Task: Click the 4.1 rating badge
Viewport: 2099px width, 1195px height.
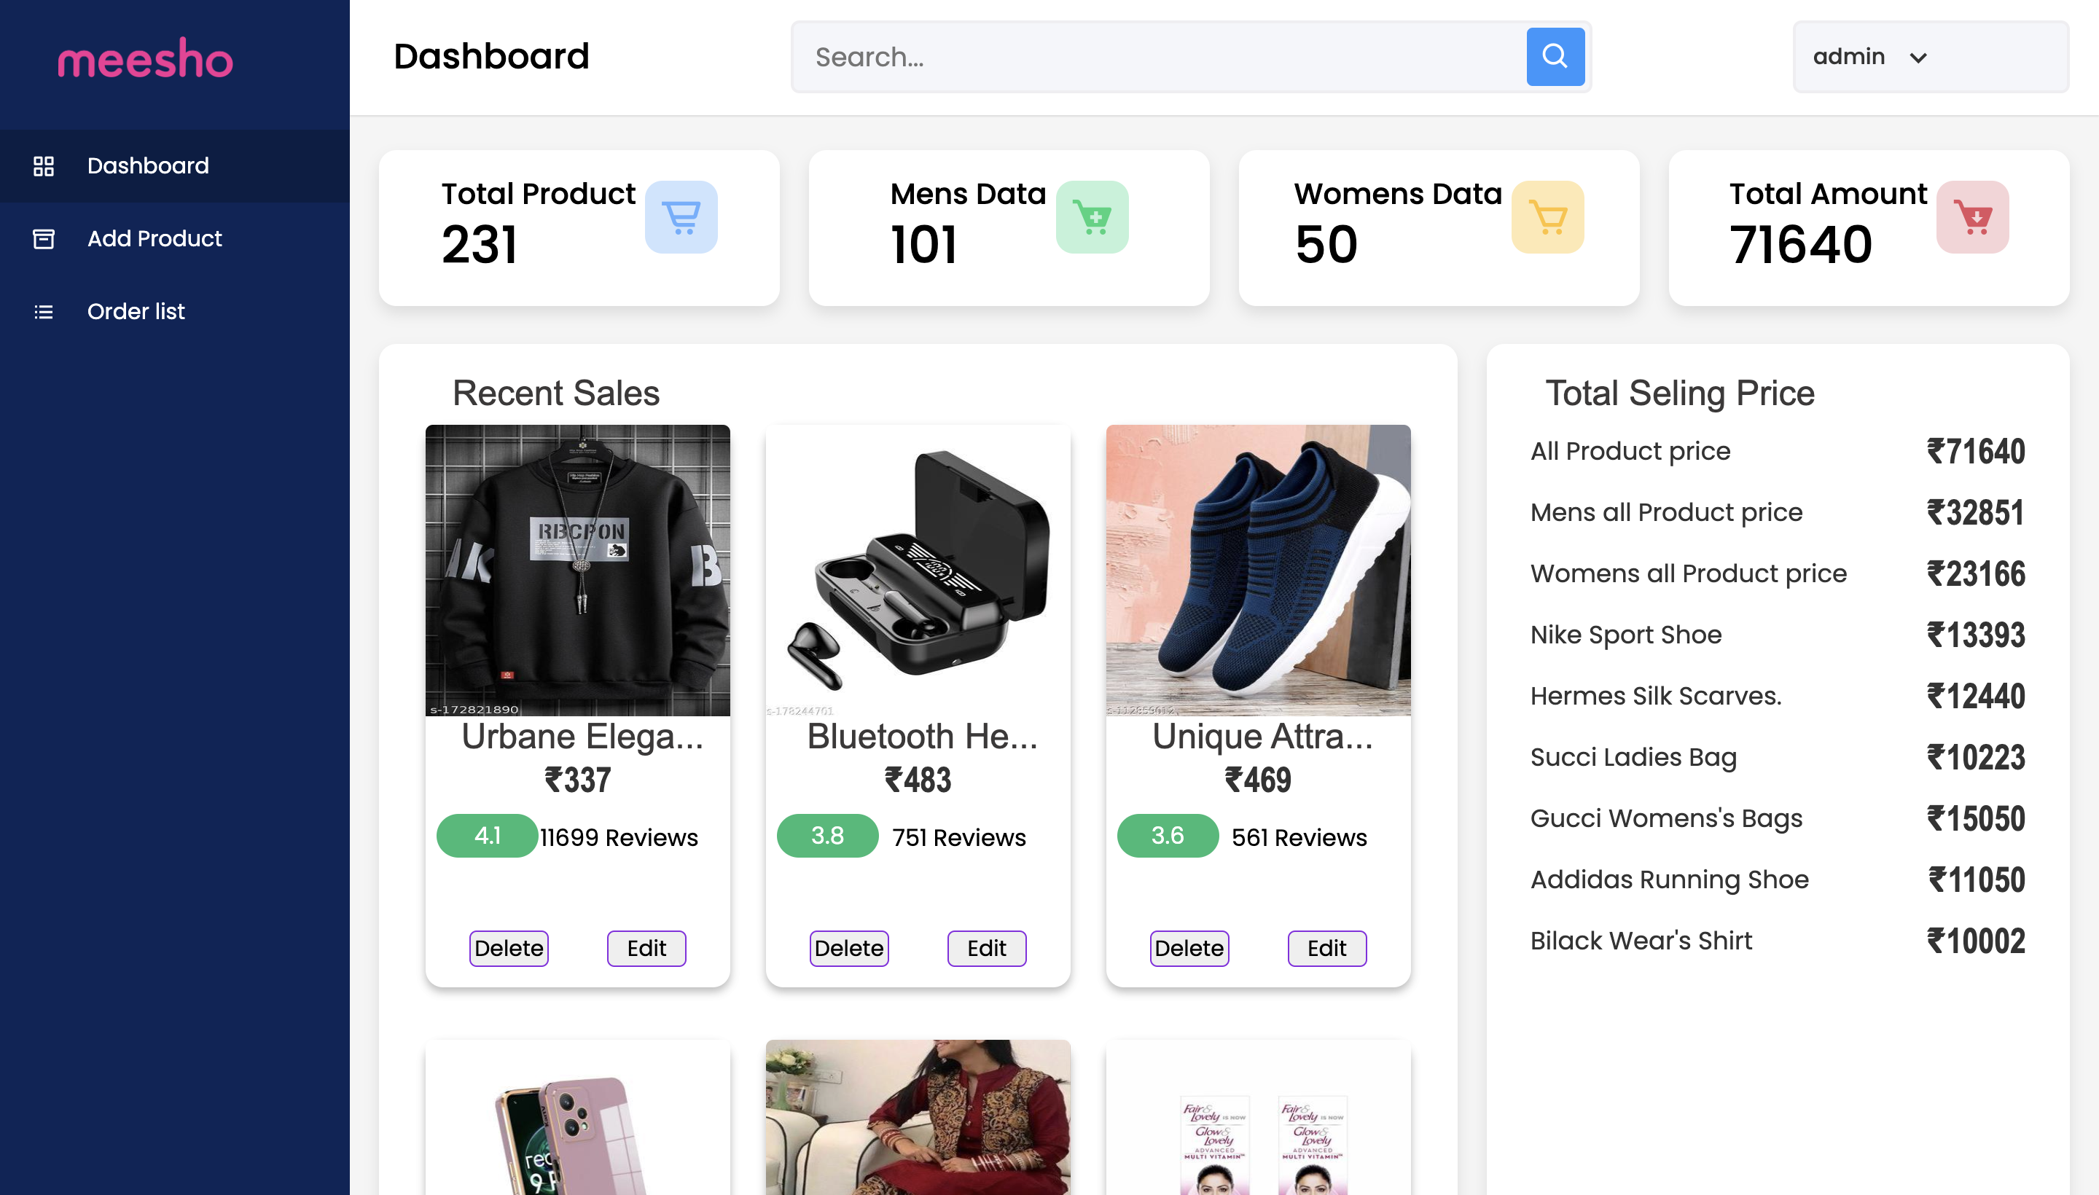Action: pos(487,836)
